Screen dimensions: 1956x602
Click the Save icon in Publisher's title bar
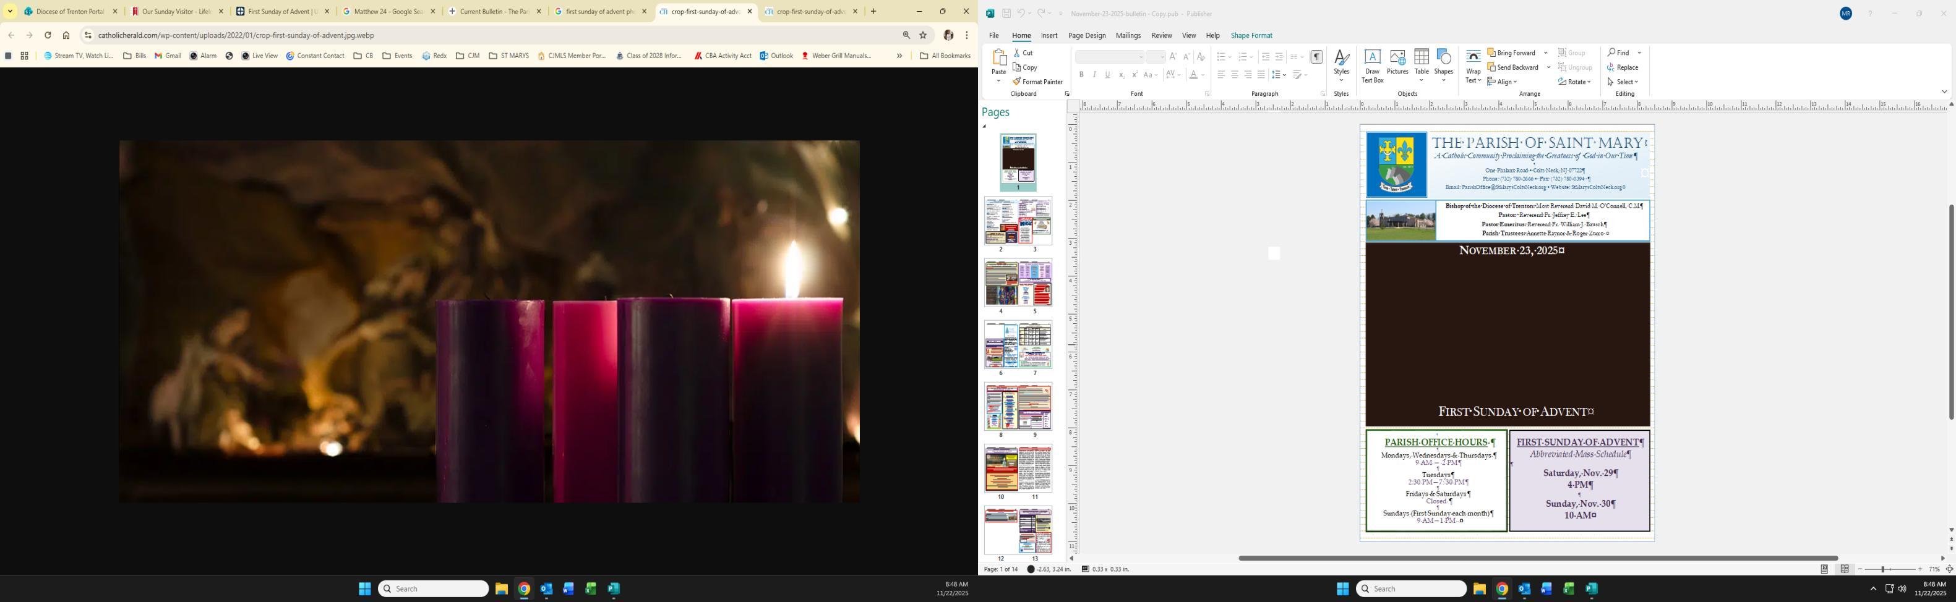1006,14
